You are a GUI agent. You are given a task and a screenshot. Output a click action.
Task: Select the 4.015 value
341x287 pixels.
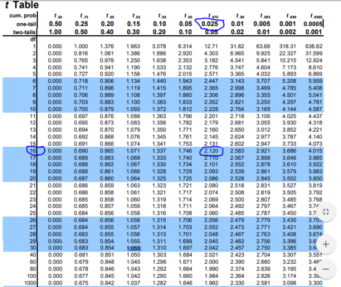315,151
